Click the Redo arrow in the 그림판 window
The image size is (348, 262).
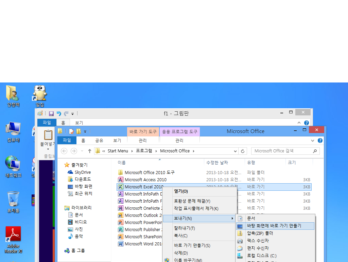[x=66, y=114]
